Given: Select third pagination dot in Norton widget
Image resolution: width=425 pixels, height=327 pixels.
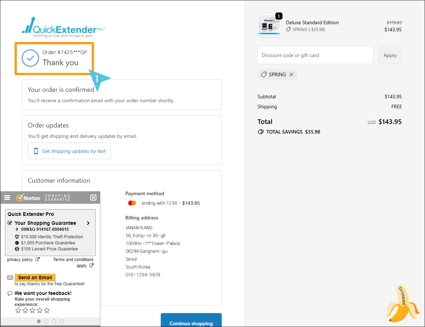Looking at the screenshot, I should click(x=54, y=321).
